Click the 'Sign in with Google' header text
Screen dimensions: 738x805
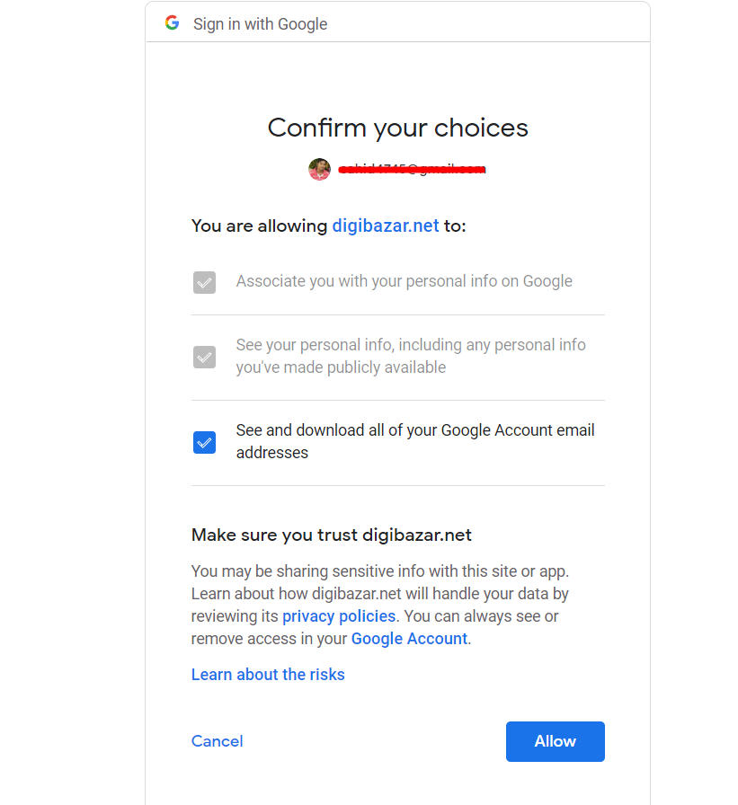pos(260,24)
